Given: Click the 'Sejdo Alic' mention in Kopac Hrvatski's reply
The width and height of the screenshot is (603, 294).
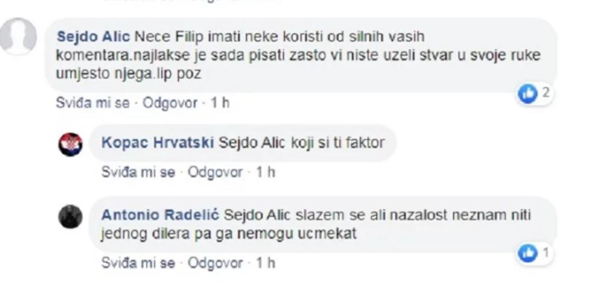Looking at the screenshot, I should pyautogui.click(x=250, y=144).
